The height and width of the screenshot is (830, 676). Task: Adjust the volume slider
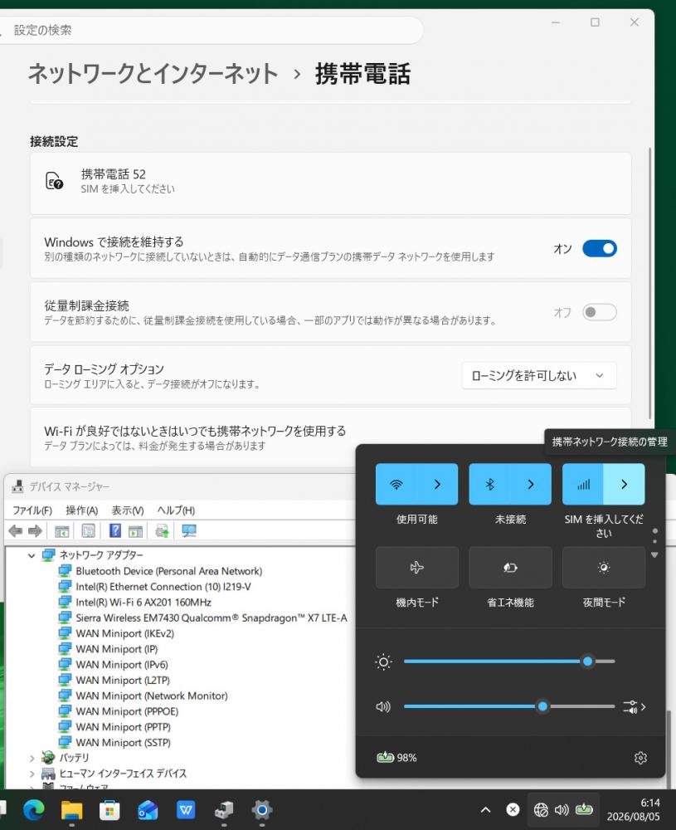pos(508,706)
